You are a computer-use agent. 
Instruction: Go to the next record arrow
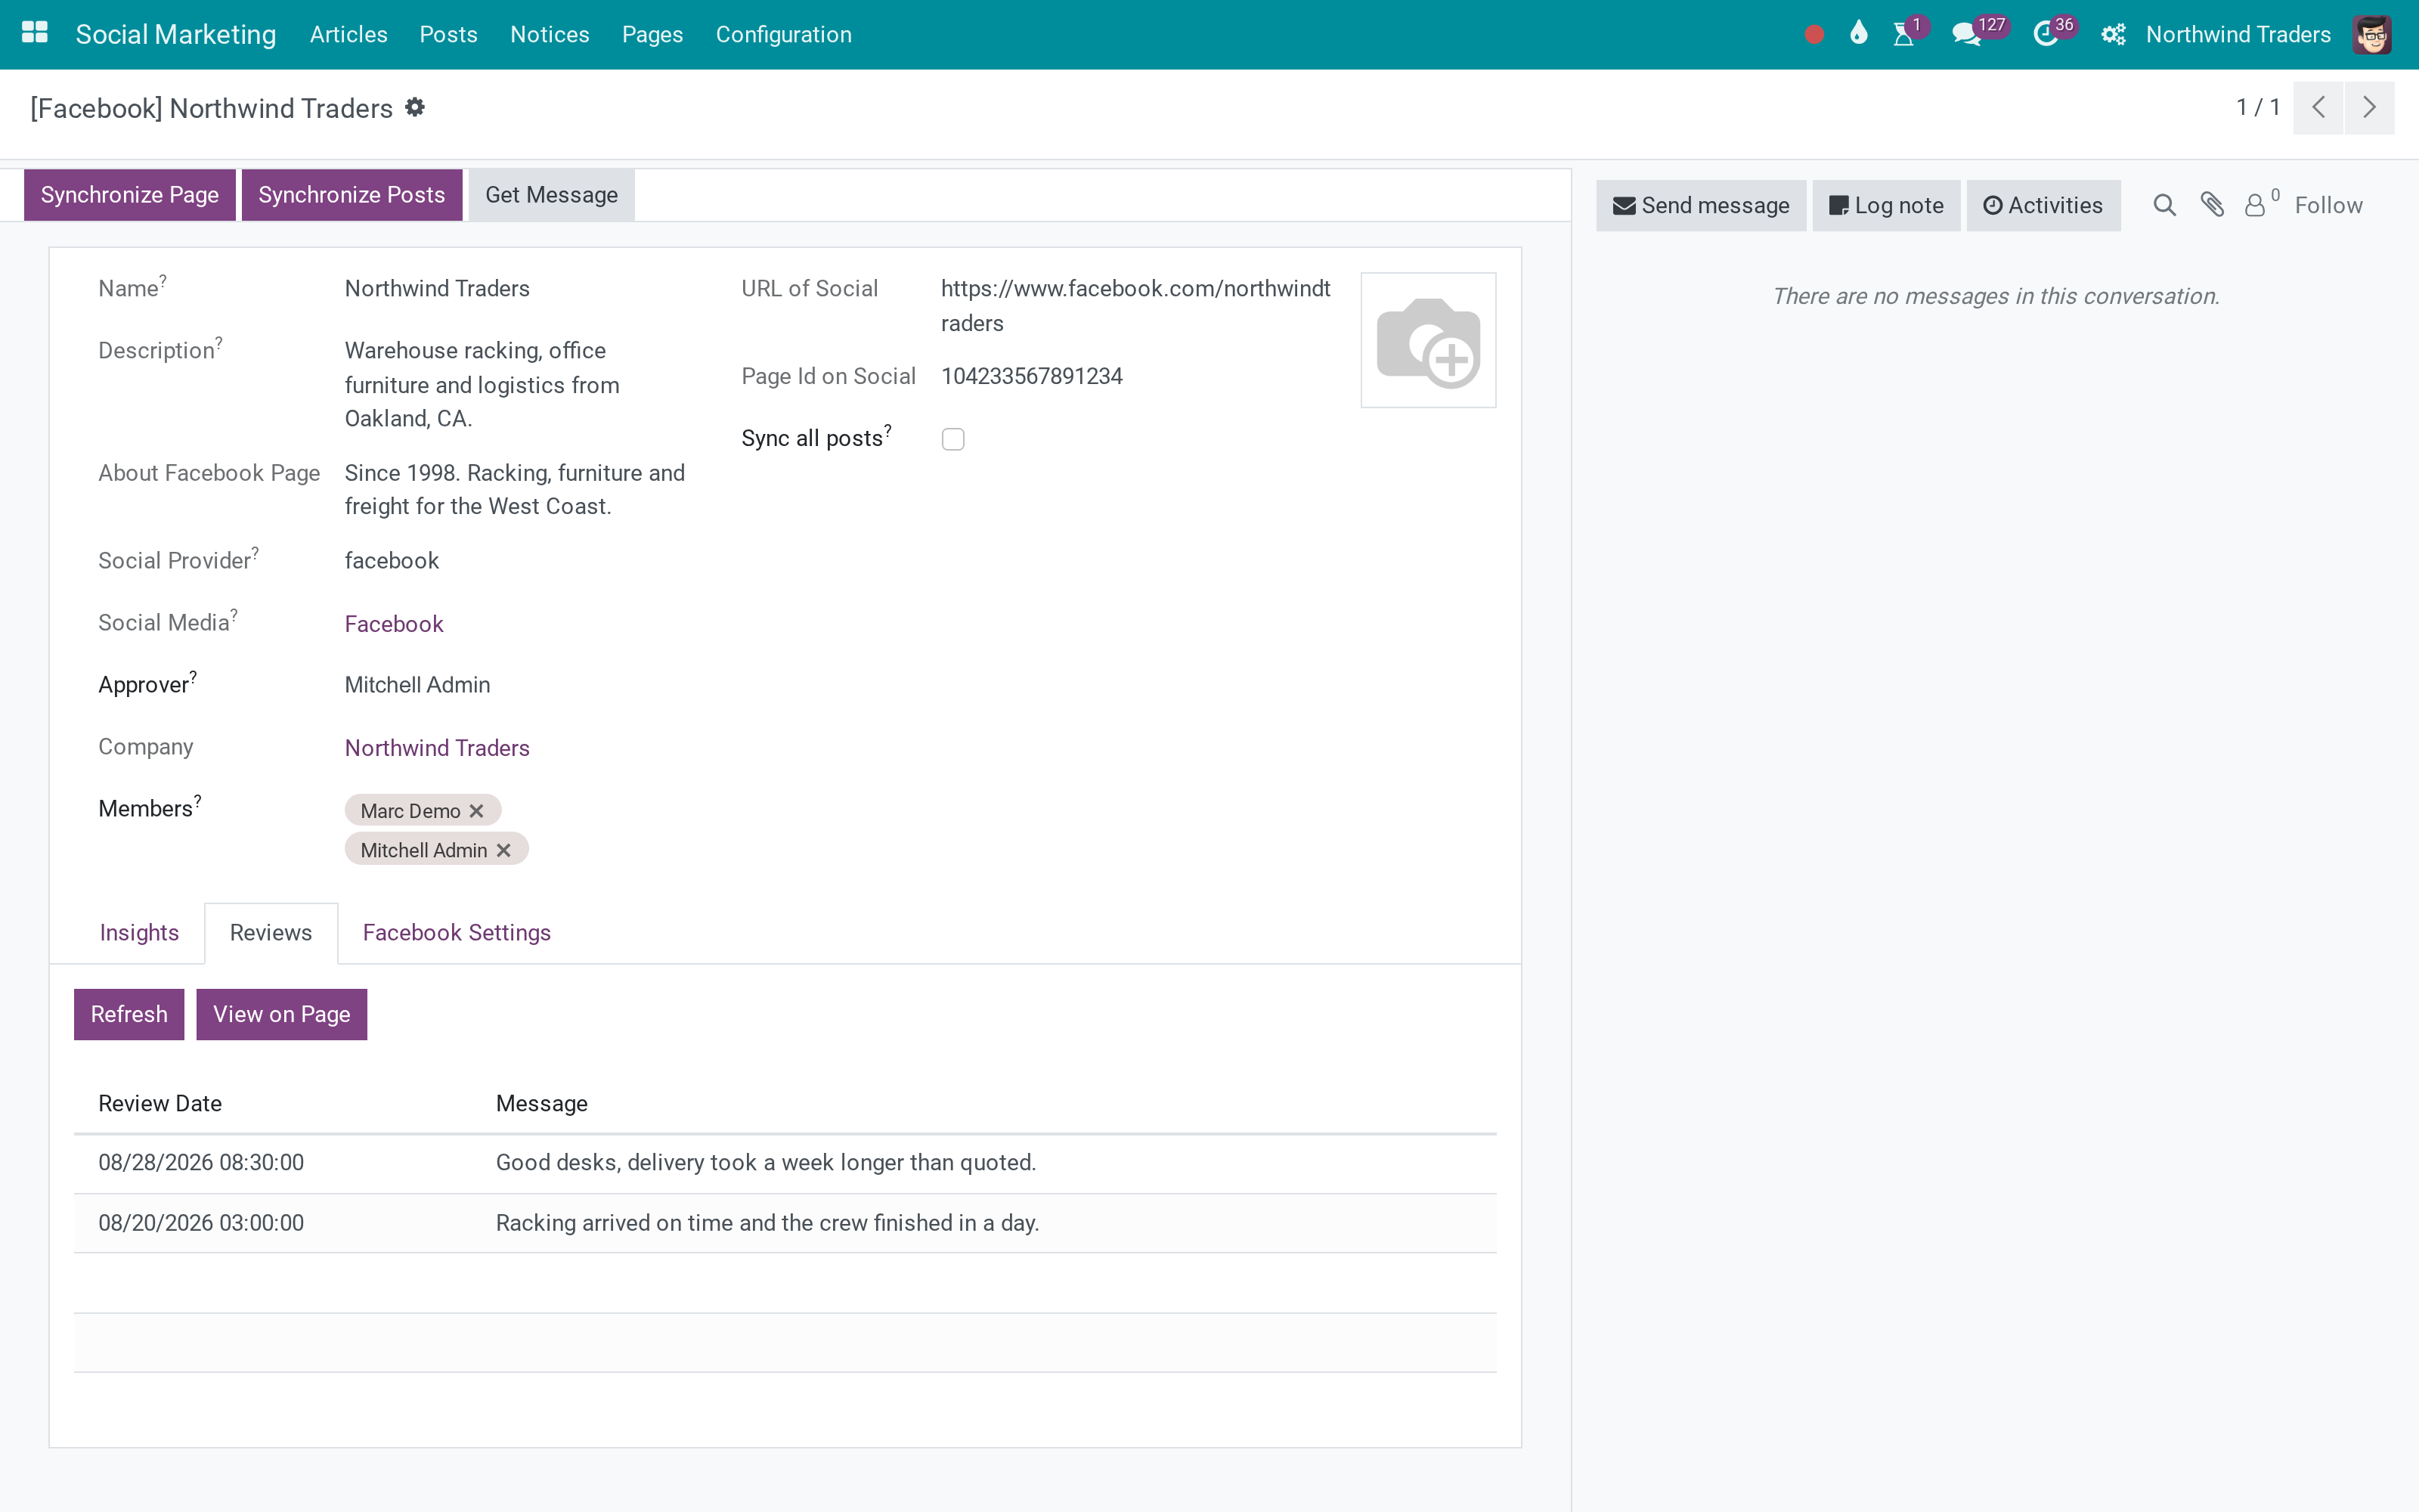[2369, 107]
